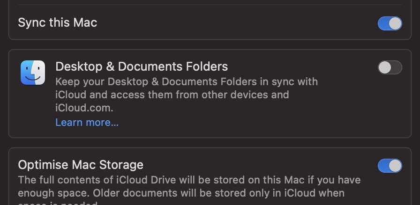Select the Desktop & Documents Folders heading
The width and height of the screenshot is (420, 205).
pos(142,66)
